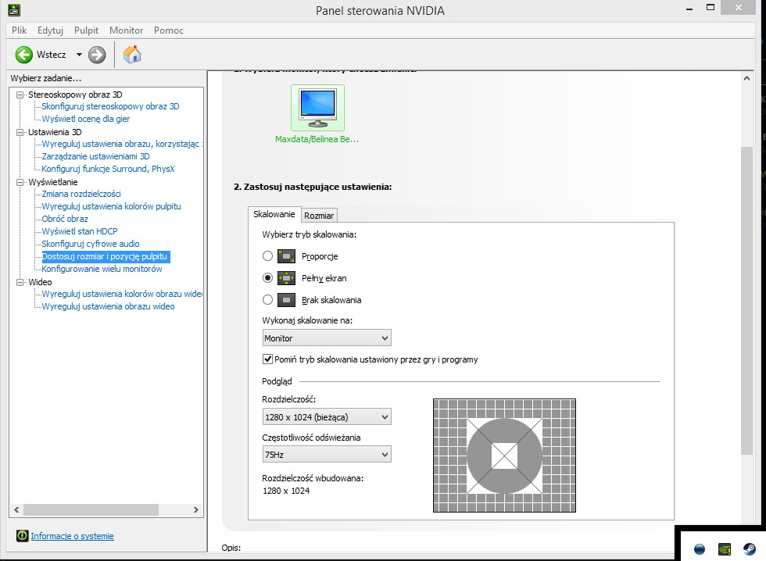The image size is (766, 561).
Task: Collapse the Ustawienia 3D tree node
Action: (20, 132)
